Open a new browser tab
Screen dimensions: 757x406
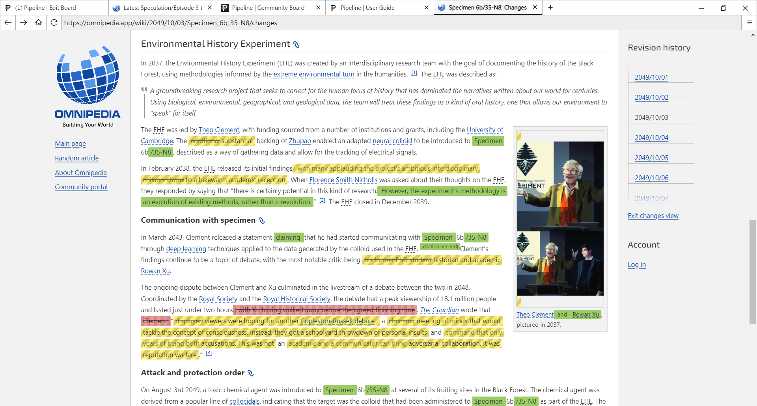(x=550, y=7)
